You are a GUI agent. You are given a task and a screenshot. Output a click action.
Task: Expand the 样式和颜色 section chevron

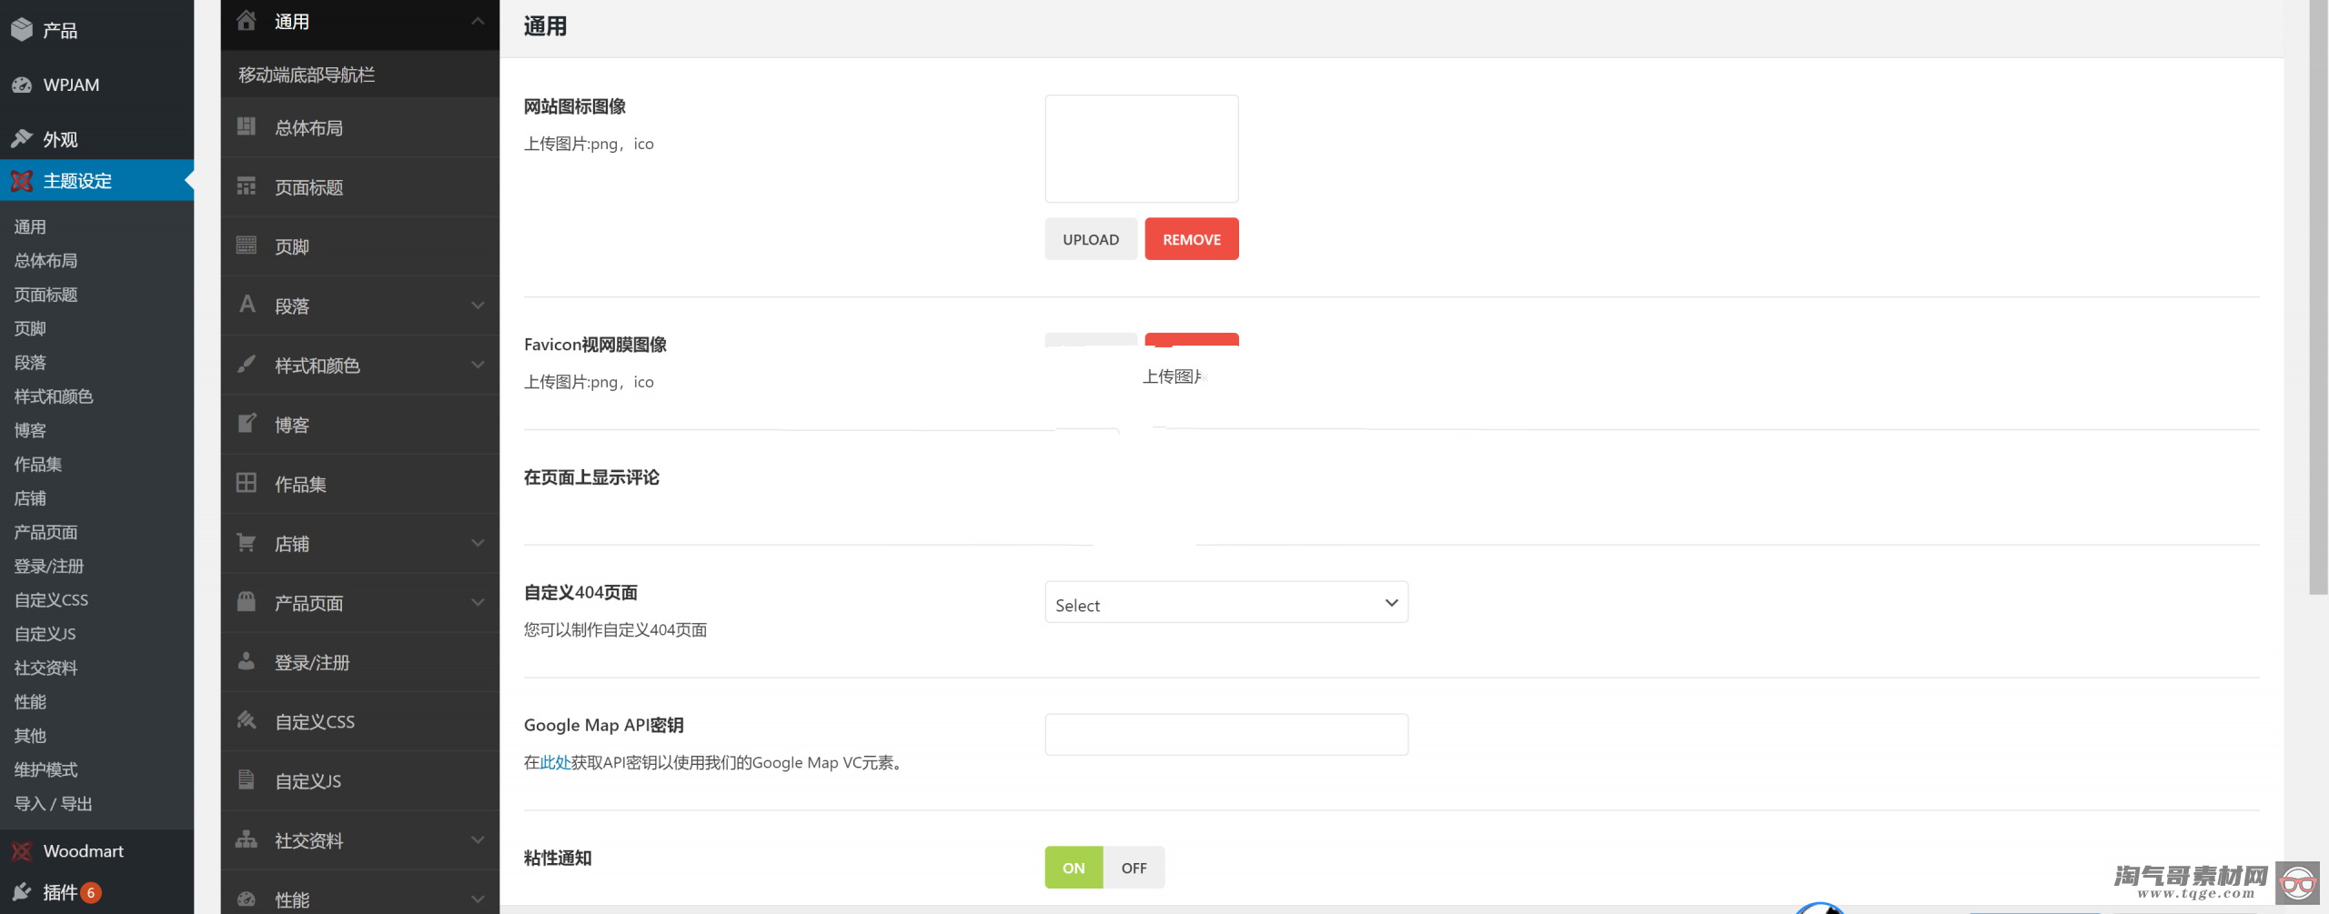478,365
